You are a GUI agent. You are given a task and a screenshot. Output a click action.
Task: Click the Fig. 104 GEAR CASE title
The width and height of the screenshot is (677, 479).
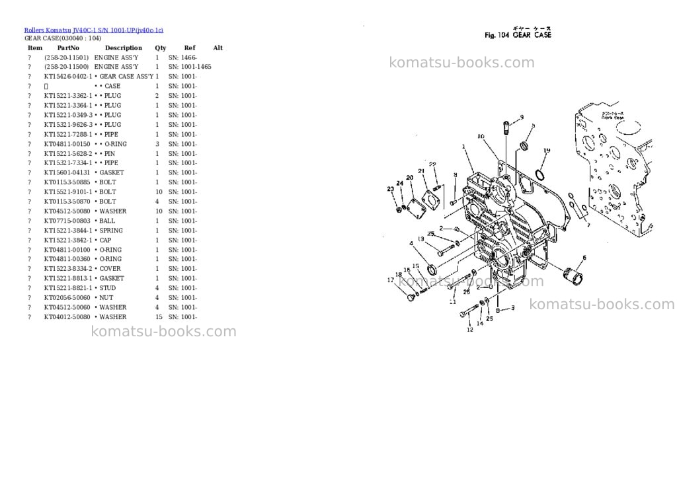518,34
